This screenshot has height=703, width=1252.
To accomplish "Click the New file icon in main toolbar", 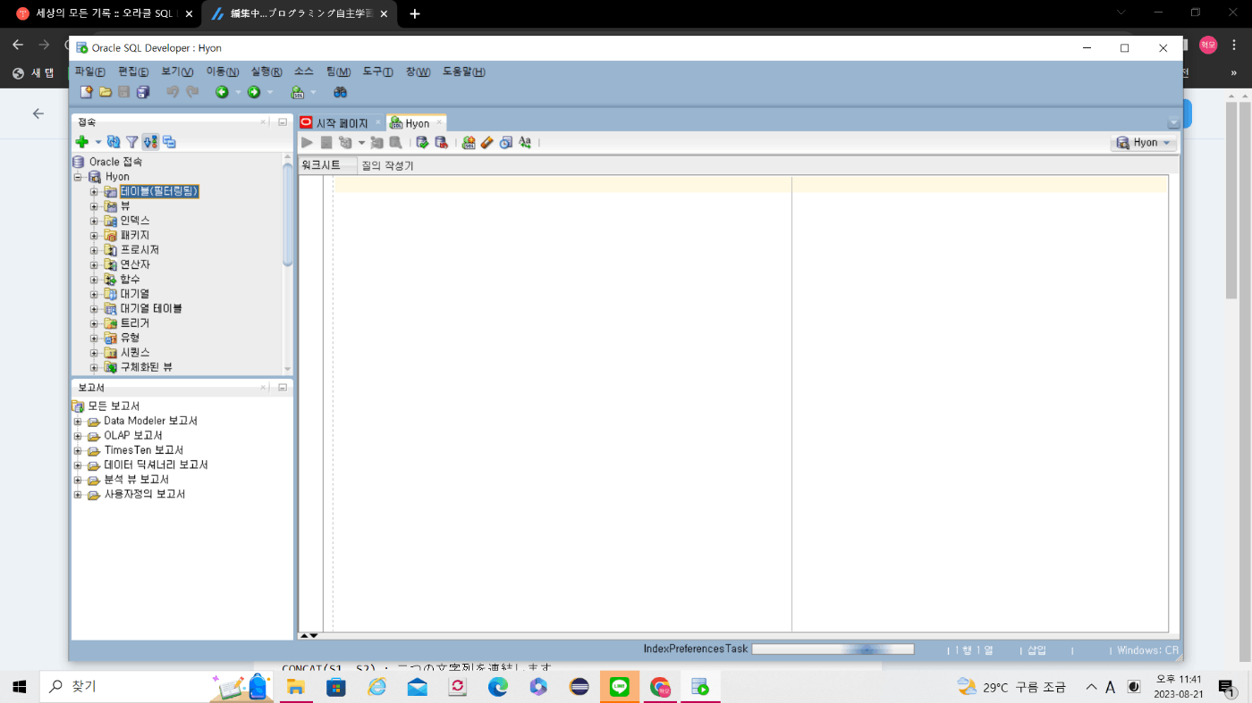I will click(87, 92).
